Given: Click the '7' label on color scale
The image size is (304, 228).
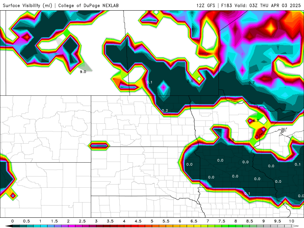Looking at the screenshot, I should pyautogui.click(x=208, y=221).
